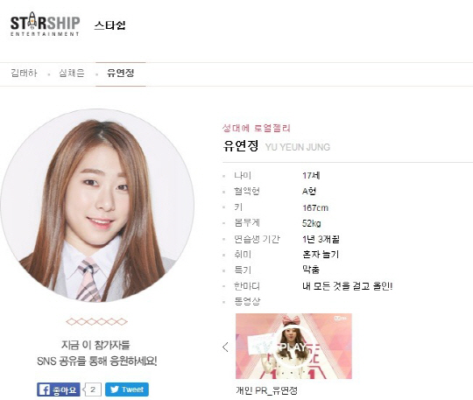
Task: Click the 한마디 quote text 내 모든 것을 걸고 올인!
Action: [x=347, y=285]
